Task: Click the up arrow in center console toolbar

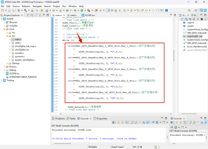Action: click(x=122, y=122)
